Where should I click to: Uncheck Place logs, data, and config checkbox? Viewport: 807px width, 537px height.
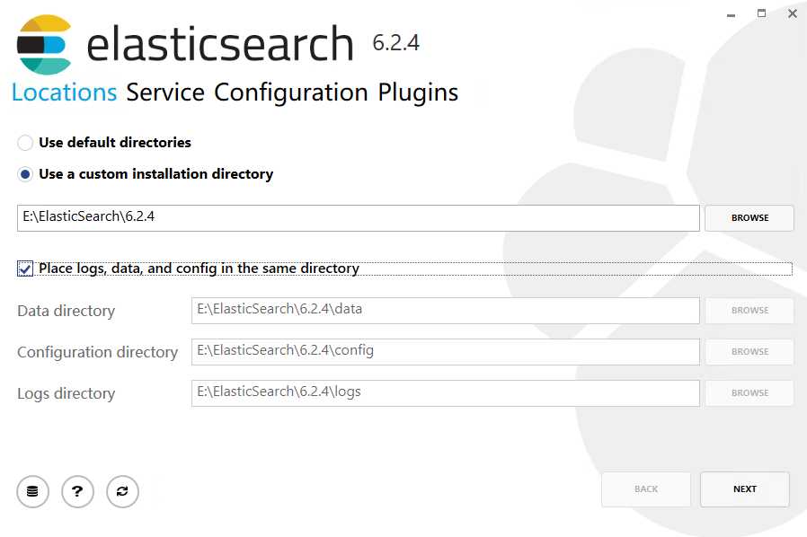click(25, 268)
